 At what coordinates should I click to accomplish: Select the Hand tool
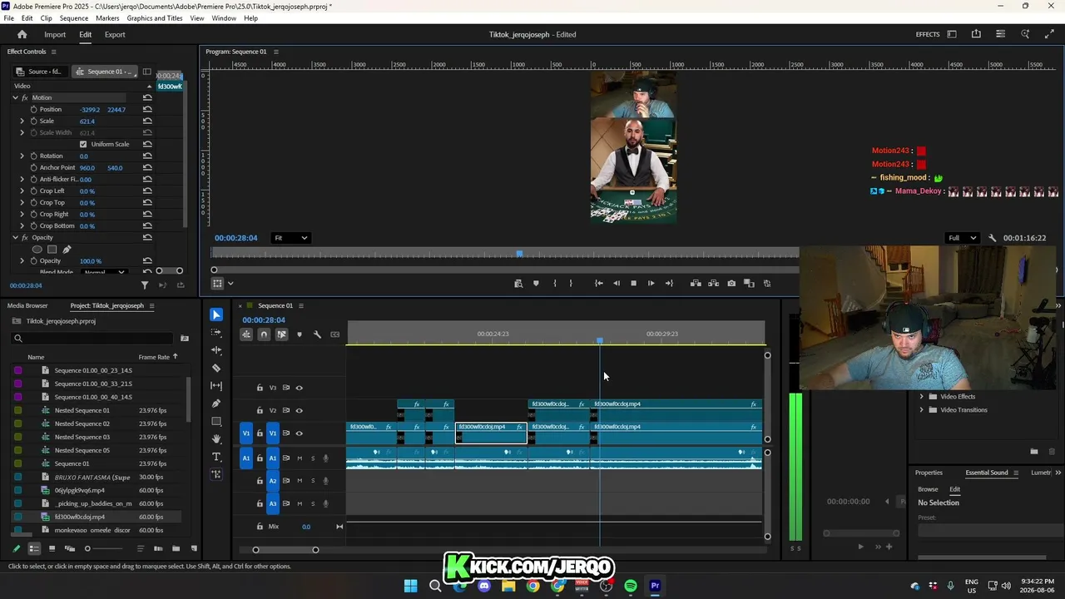click(x=216, y=438)
